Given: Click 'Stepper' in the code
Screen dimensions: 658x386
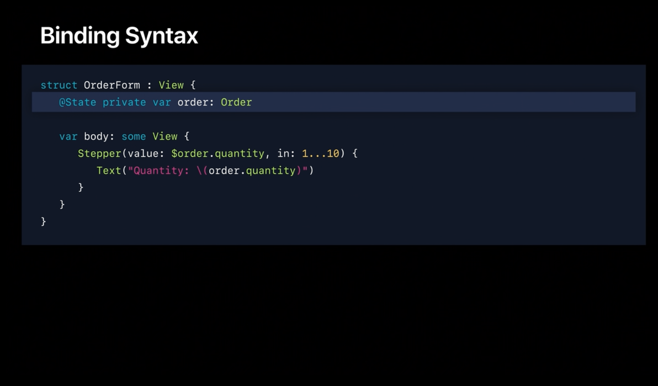Looking at the screenshot, I should click(99, 154).
